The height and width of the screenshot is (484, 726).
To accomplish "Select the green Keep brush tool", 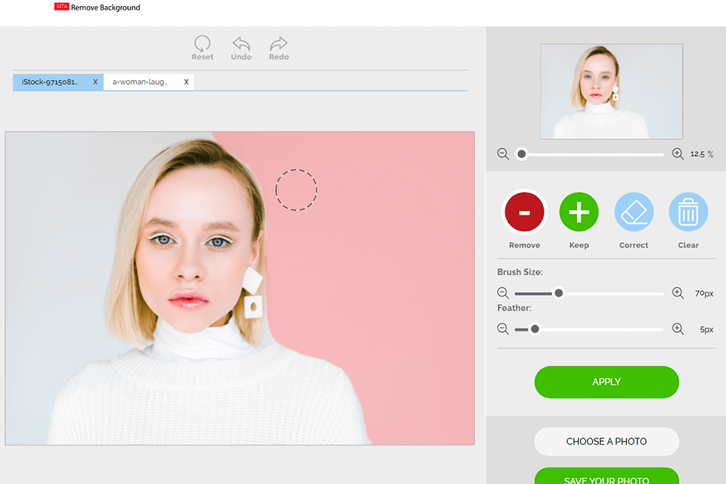I will pyautogui.click(x=579, y=213).
